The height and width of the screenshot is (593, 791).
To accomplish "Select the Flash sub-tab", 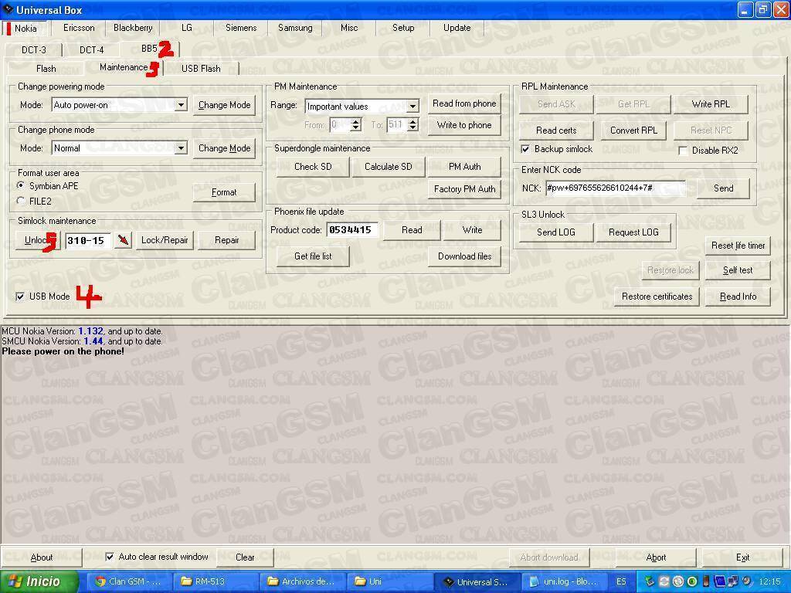I will [x=46, y=69].
